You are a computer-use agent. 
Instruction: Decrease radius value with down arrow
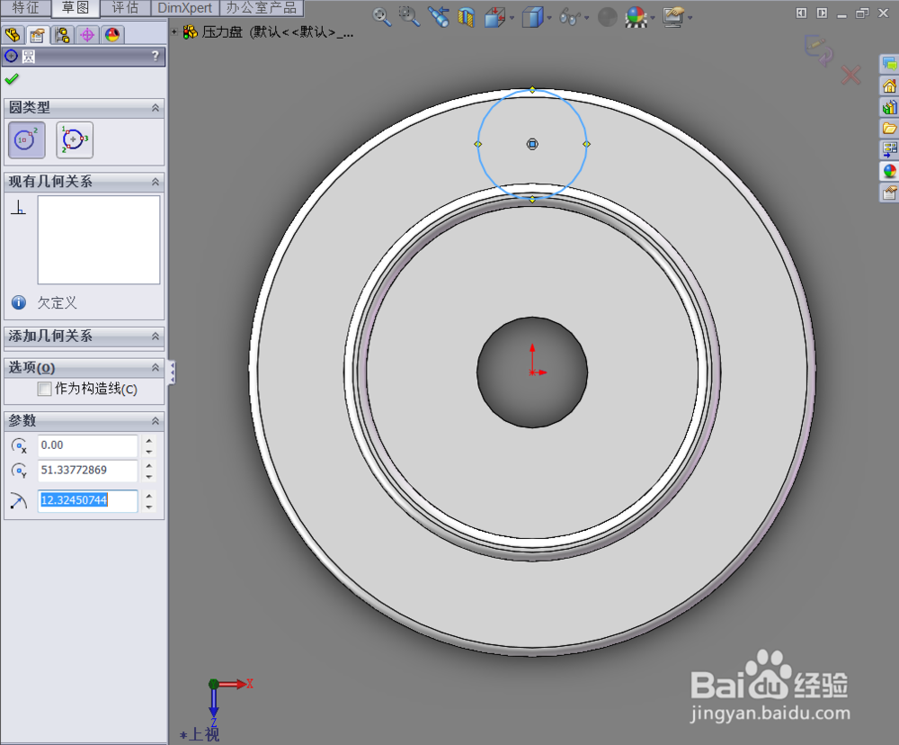pos(149,507)
